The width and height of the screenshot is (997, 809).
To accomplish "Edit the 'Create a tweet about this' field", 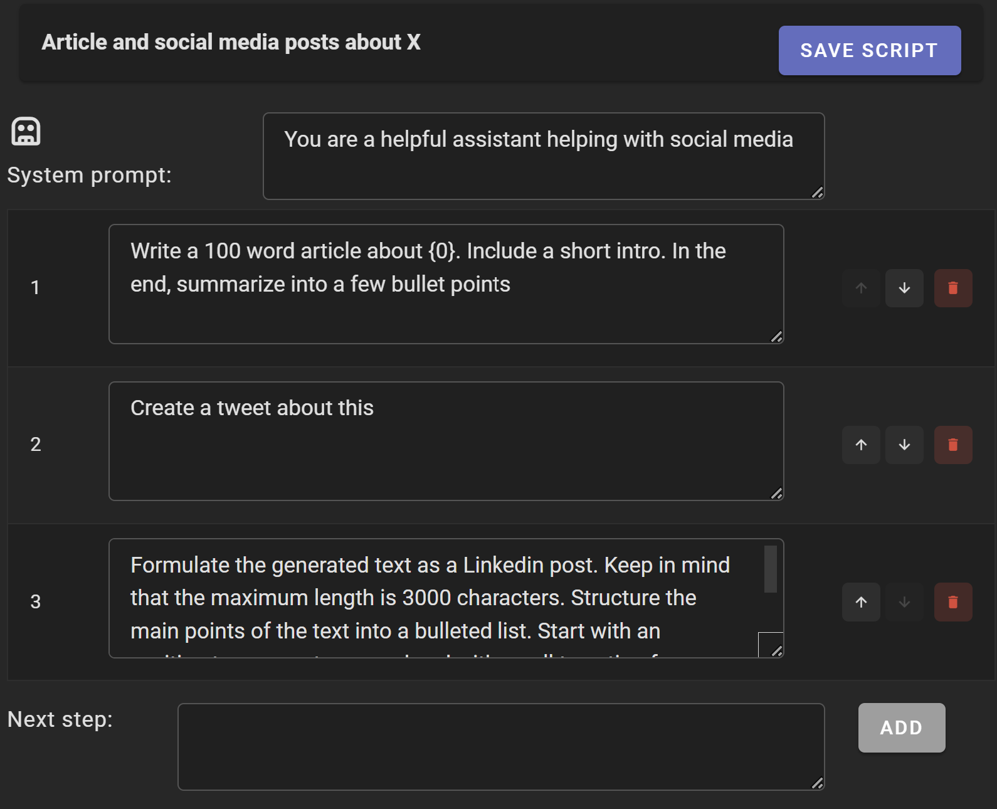I will [x=446, y=441].
